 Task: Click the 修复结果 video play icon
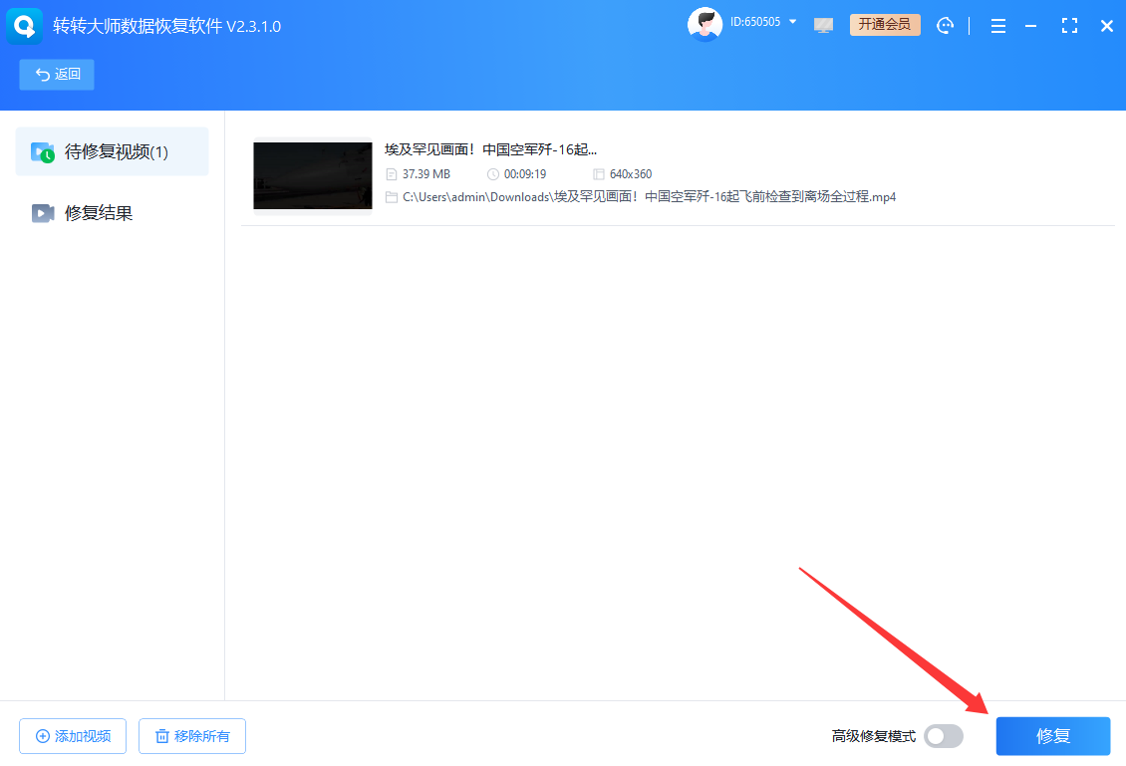43,213
